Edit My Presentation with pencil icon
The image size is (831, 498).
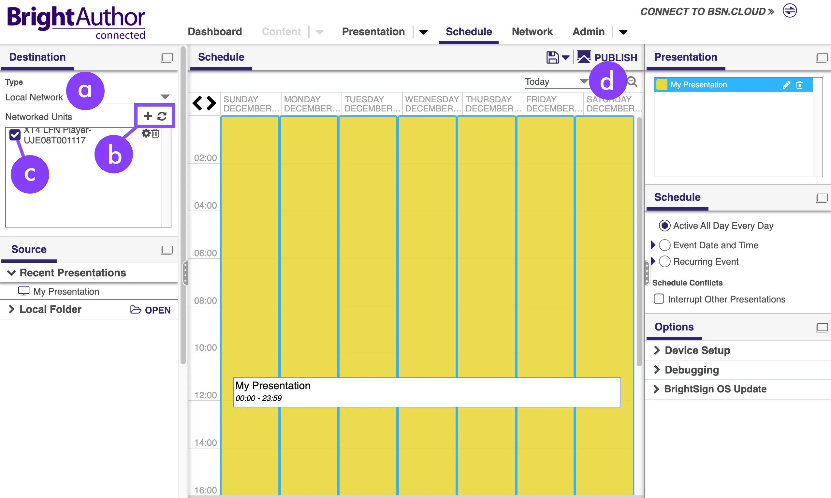click(x=786, y=85)
